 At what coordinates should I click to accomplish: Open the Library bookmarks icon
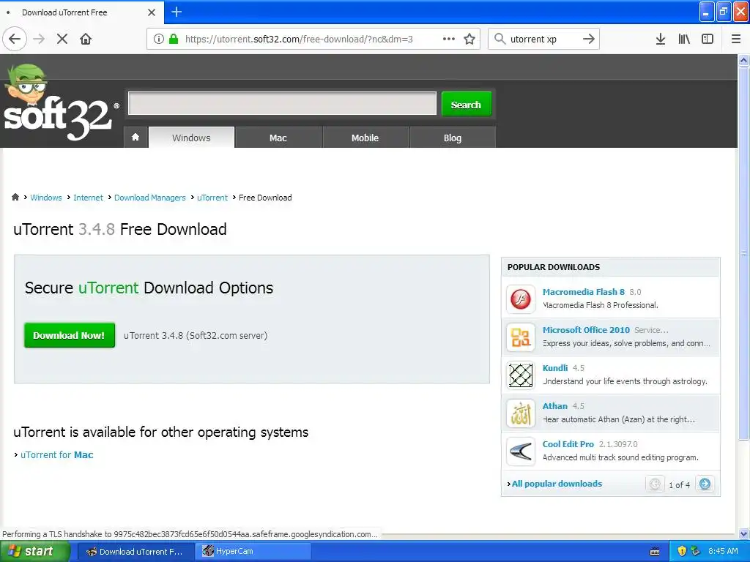point(684,39)
